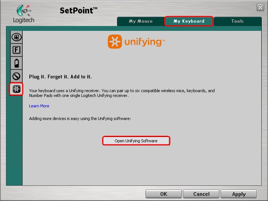
Task: Click the Logitech logo
Action: tap(24, 14)
